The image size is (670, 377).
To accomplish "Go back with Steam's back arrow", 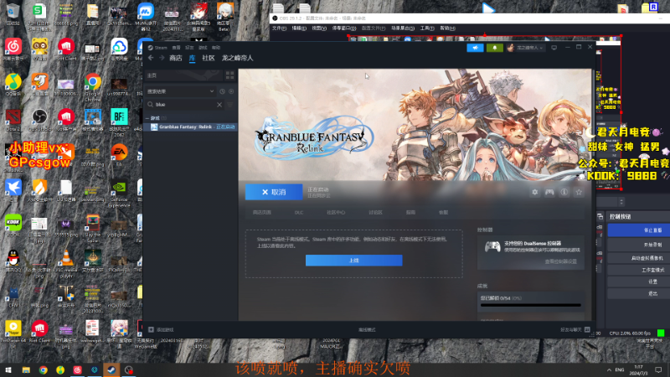I will (x=151, y=58).
